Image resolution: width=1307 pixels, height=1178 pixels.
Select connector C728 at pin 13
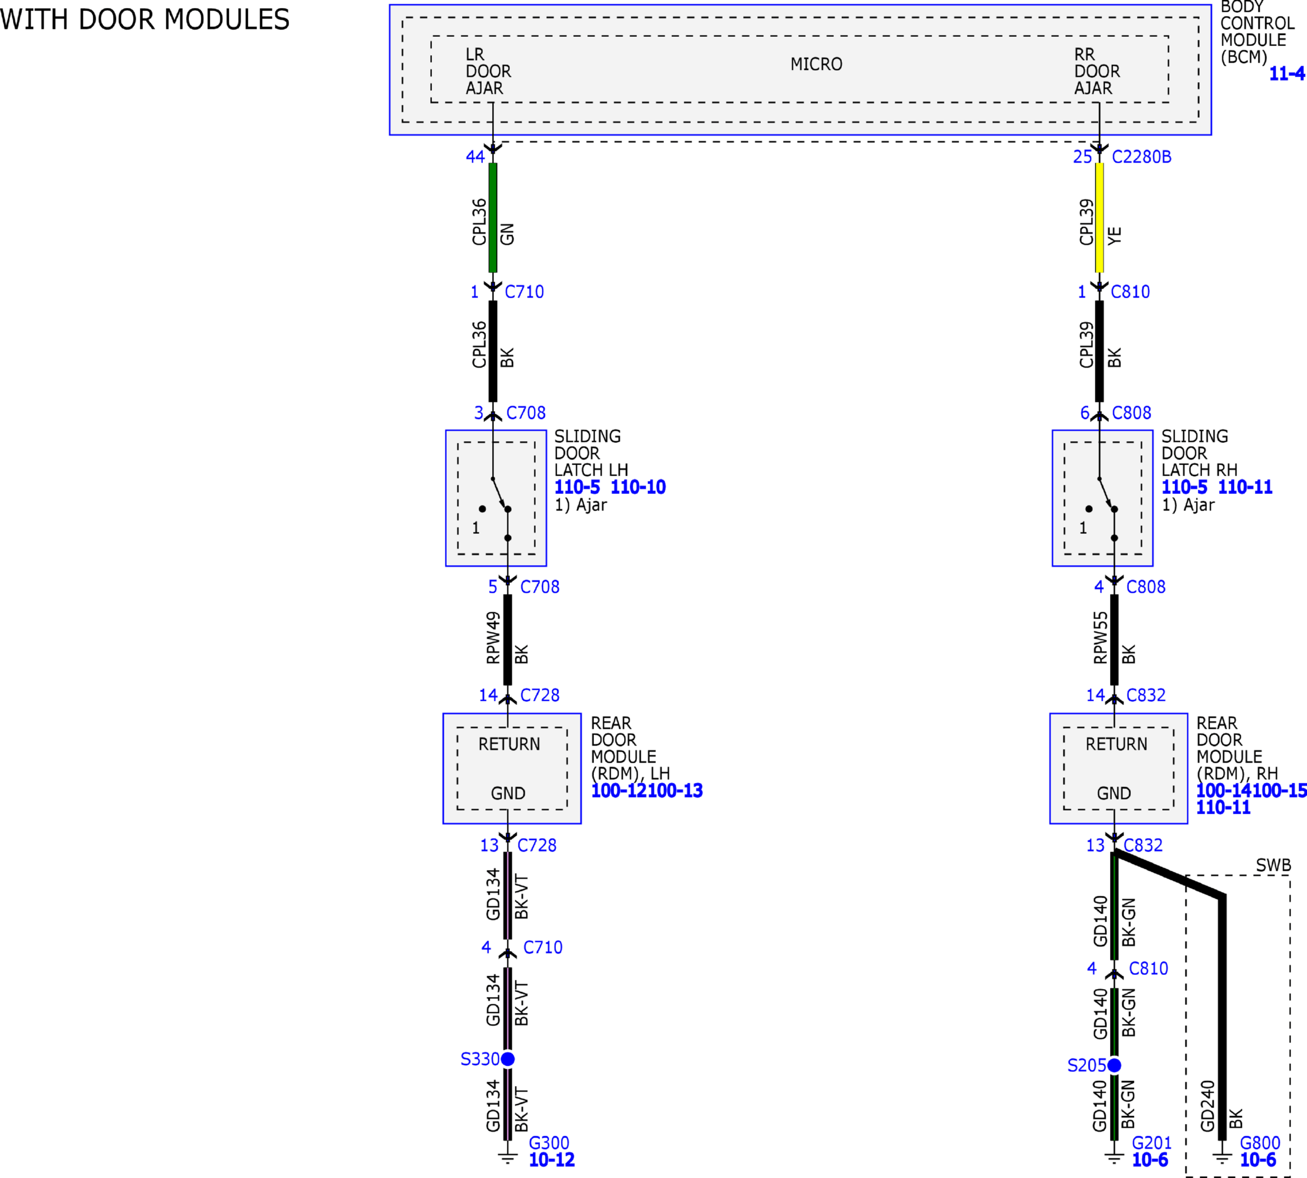[x=537, y=845]
